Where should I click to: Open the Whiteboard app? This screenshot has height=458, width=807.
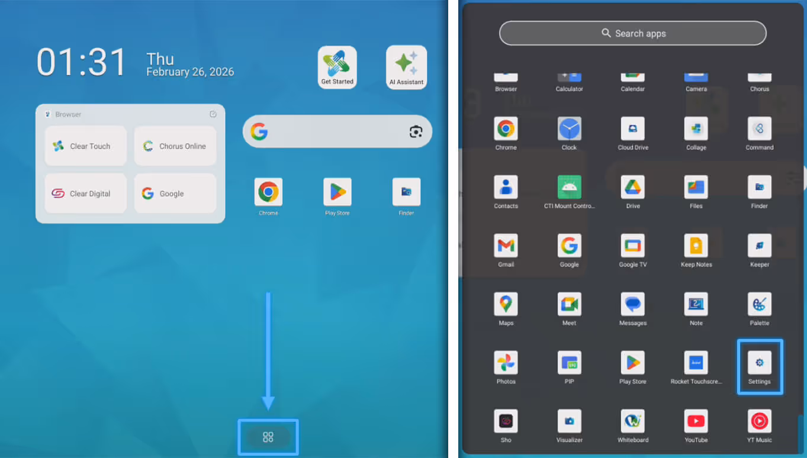633,427
